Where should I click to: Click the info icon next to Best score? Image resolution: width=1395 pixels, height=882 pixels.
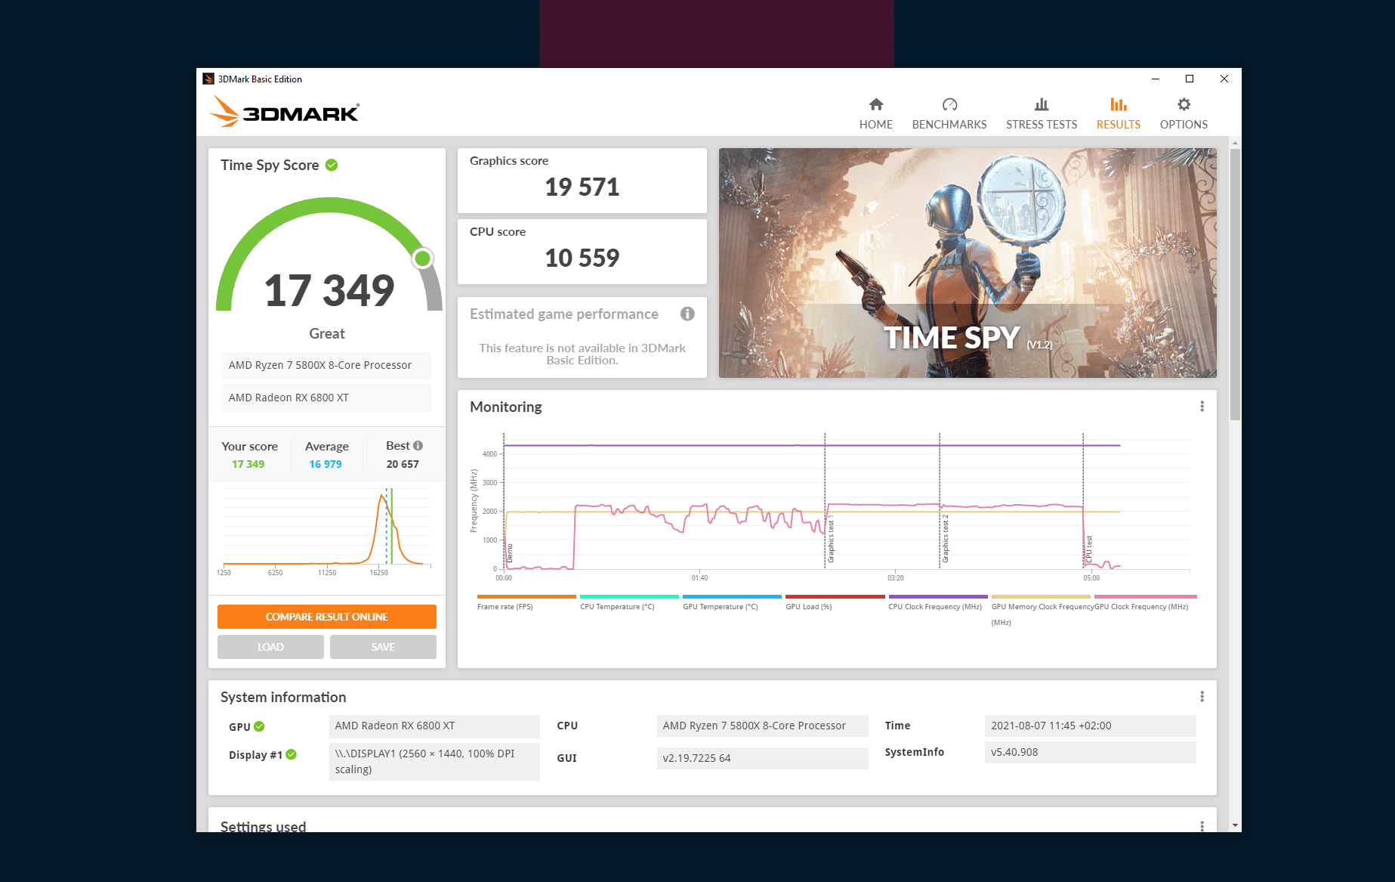click(x=418, y=446)
